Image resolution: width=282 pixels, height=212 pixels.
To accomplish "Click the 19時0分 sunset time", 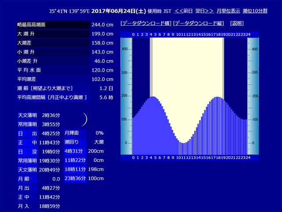I will click(x=51, y=152).
